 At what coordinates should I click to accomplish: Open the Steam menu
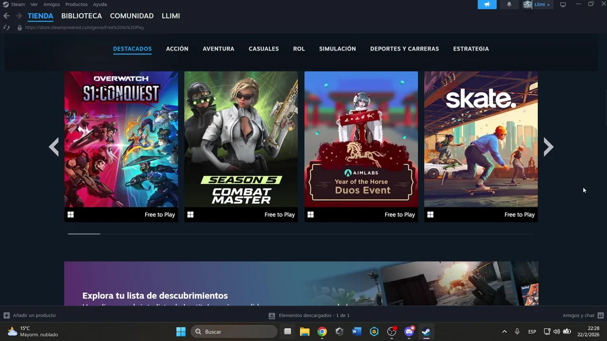[x=18, y=4]
